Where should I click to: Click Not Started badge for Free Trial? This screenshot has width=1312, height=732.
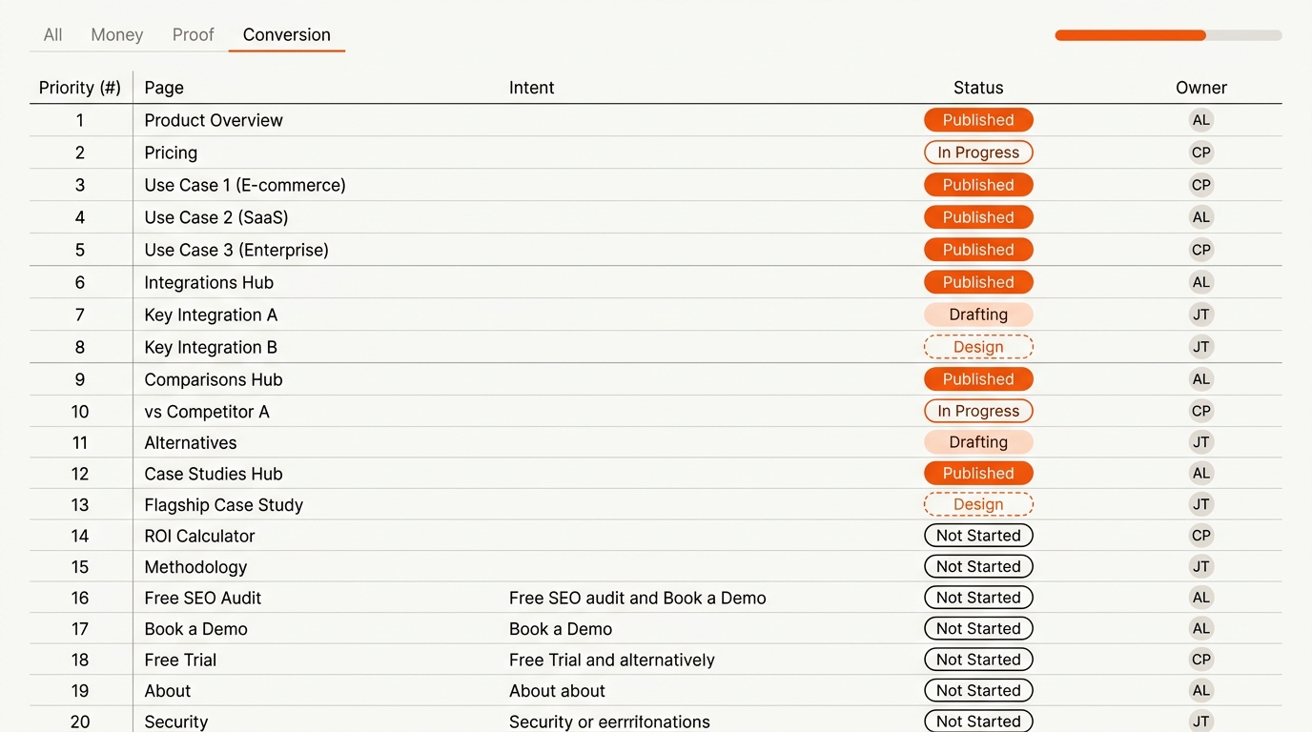tap(978, 660)
